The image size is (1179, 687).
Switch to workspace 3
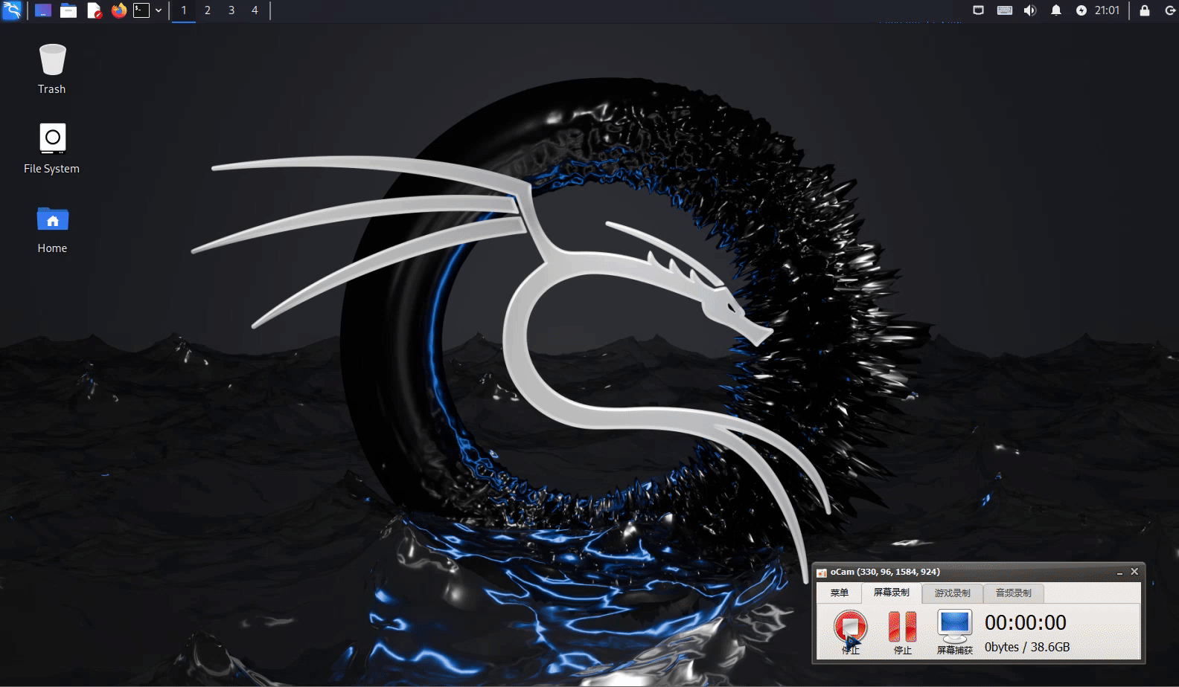pos(231,10)
